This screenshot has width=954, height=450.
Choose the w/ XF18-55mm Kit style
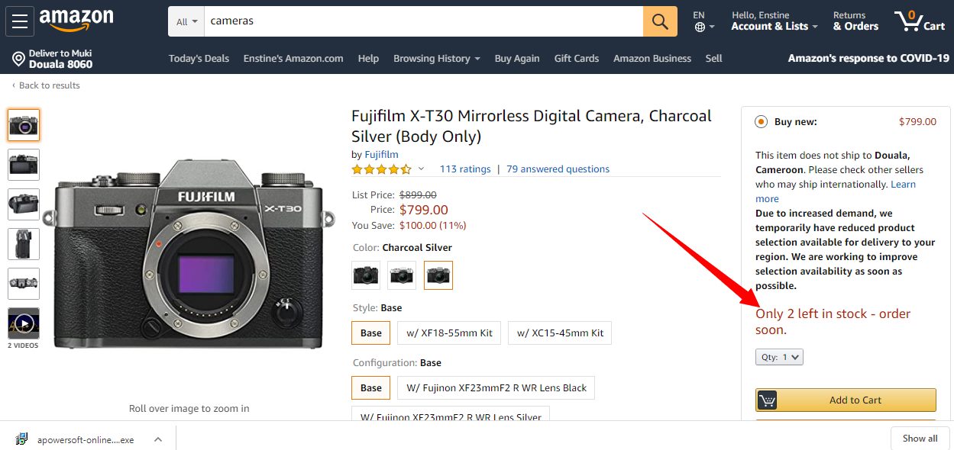pos(449,333)
